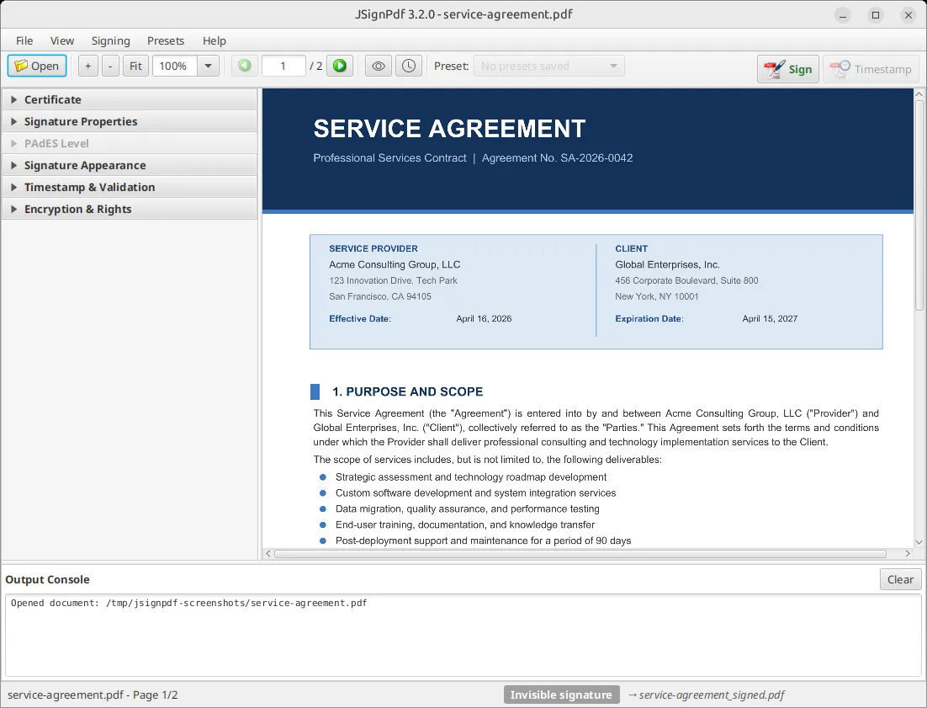
Task: Fit page using the Fit button
Action: click(135, 66)
